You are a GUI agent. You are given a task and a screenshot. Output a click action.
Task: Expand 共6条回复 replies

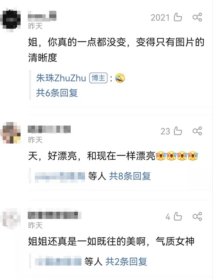click(x=57, y=93)
